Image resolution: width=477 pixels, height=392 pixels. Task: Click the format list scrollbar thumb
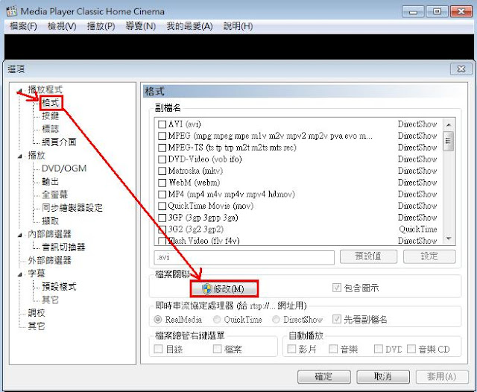point(449,141)
